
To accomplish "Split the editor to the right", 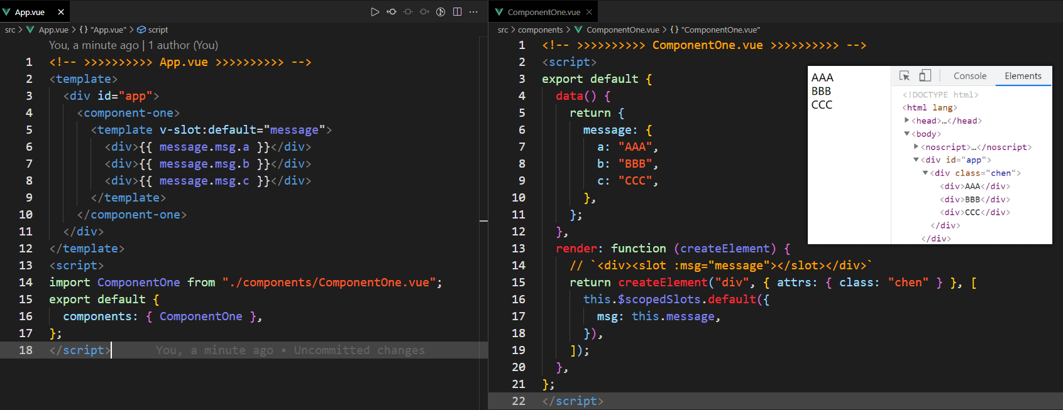I will [x=458, y=12].
